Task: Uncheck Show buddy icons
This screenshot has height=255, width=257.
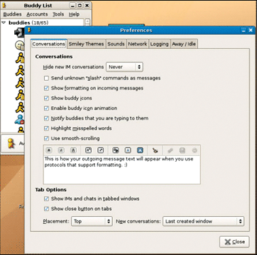Action: pos(46,98)
